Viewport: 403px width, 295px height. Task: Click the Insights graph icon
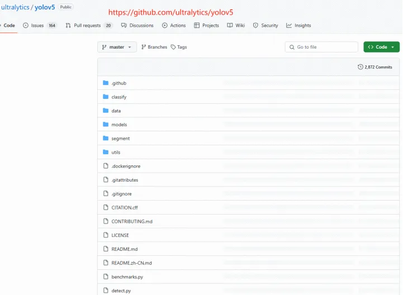(x=289, y=25)
